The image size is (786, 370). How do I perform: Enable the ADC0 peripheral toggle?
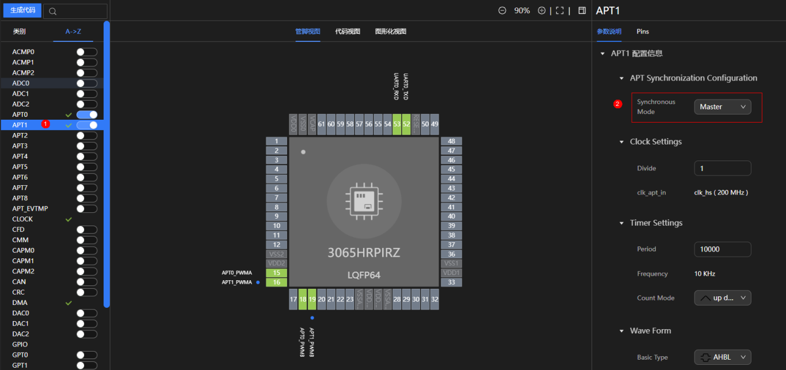[86, 83]
